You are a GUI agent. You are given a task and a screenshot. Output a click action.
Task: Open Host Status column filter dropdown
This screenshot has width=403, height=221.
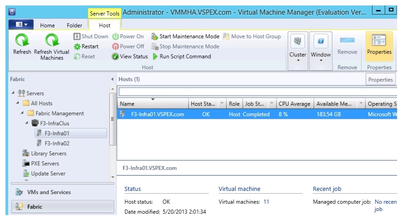[222, 104]
